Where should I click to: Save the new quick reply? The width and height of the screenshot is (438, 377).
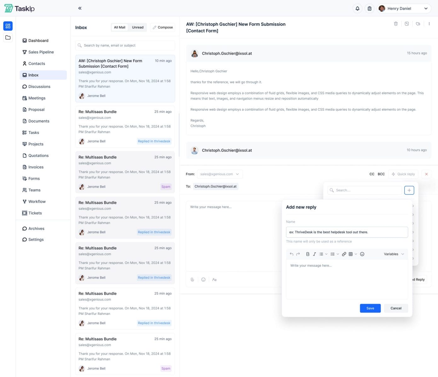click(x=370, y=308)
